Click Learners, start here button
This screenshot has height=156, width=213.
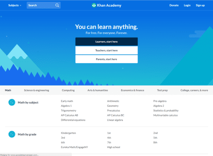click(x=106, y=41)
